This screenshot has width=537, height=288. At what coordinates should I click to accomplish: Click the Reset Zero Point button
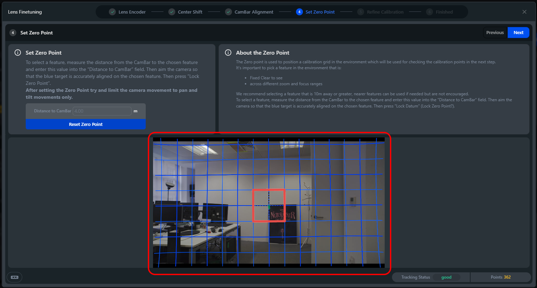(86, 124)
